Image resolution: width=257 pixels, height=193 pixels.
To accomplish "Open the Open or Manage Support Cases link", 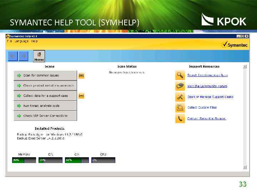I will point(210,97).
